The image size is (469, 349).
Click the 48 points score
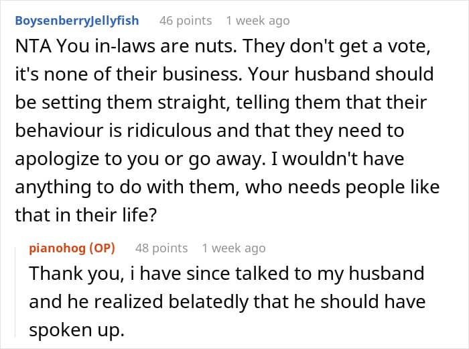(x=161, y=248)
